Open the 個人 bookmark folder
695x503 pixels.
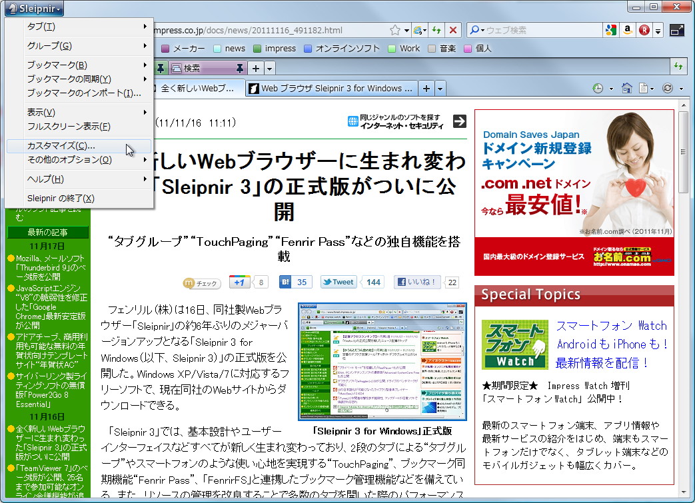coord(478,49)
